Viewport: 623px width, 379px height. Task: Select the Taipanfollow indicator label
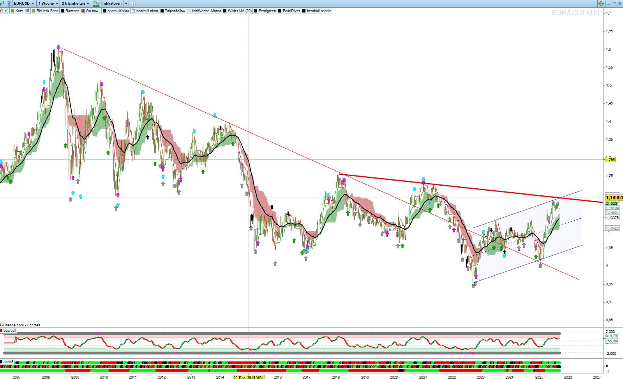click(175, 11)
